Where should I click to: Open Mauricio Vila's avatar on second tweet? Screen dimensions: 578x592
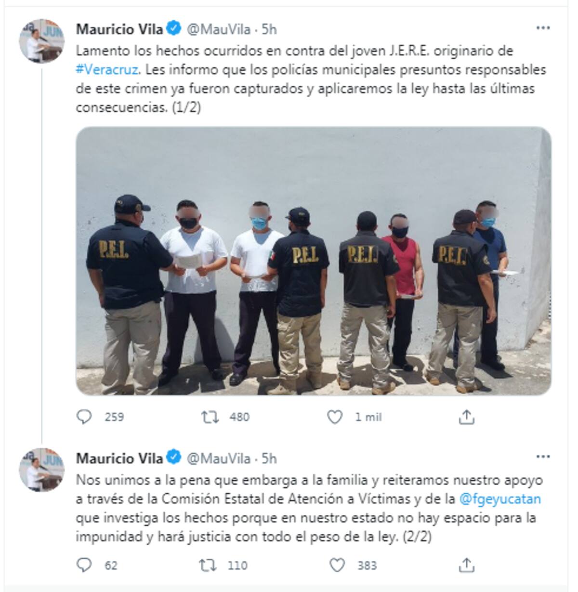click(x=41, y=470)
